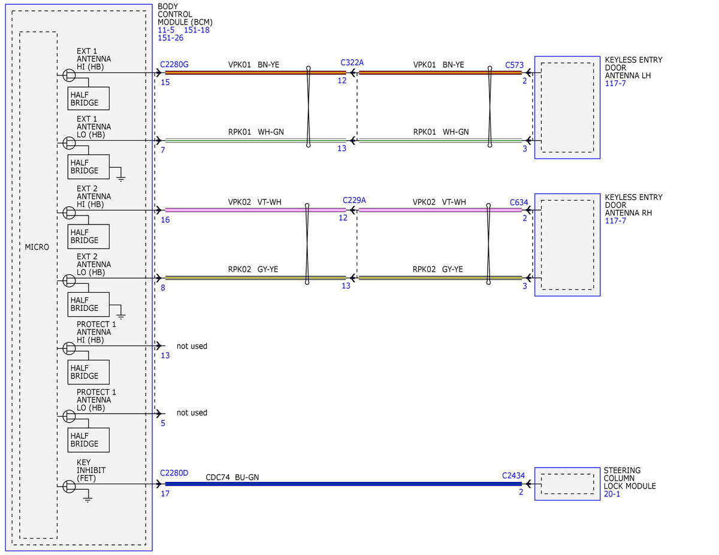Screen dimensions: 719x555
Task: Click connector link C322A
Action: (x=352, y=62)
